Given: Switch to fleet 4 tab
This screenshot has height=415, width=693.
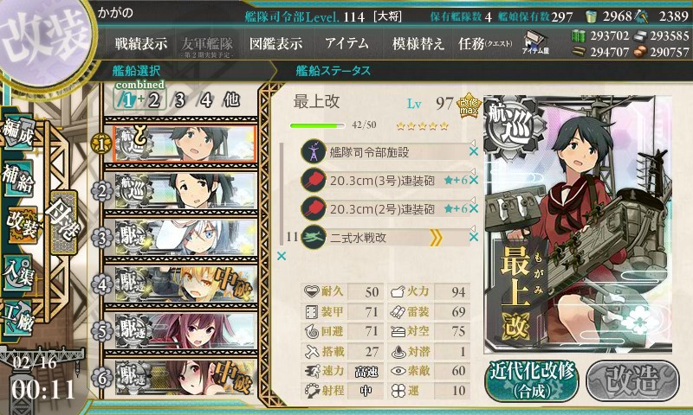Looking at the screenshot, I should [x=205, y=100].
